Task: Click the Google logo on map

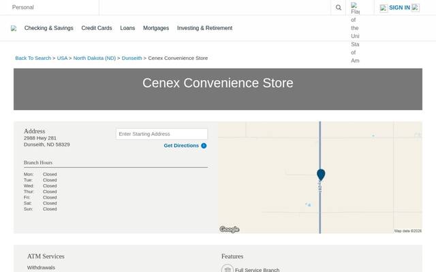Action: (230, 230)
